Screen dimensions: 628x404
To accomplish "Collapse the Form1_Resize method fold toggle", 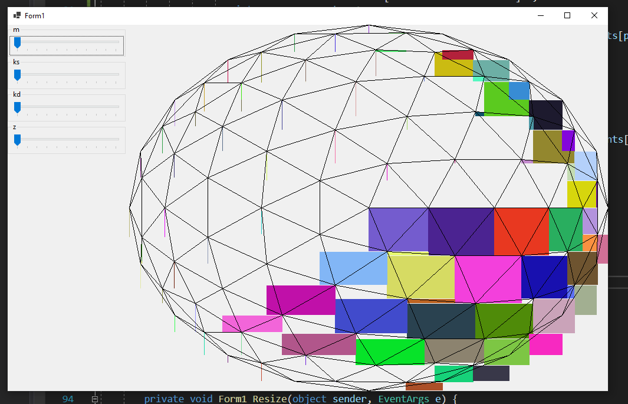I will 94,399.
